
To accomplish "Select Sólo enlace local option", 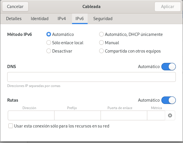I will (49, 43).
